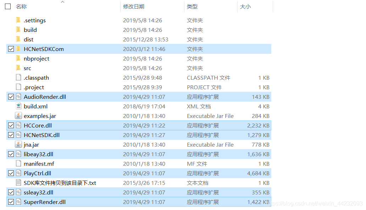This screenshot has height=210, width=366.
Task: Uncheck the ssleay32.dll checkbox
Action: point(11,192)
